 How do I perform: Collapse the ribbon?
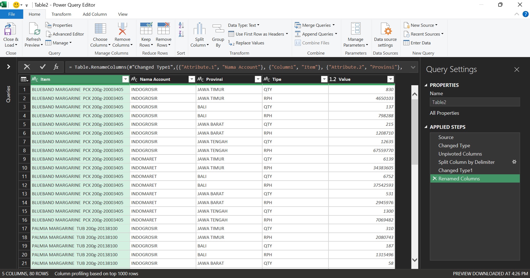(x=517, y=14)
